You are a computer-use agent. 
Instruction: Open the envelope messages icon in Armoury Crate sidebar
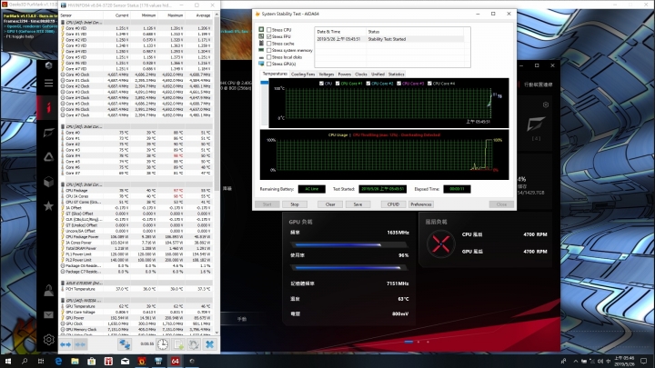[x=48, y=315]
